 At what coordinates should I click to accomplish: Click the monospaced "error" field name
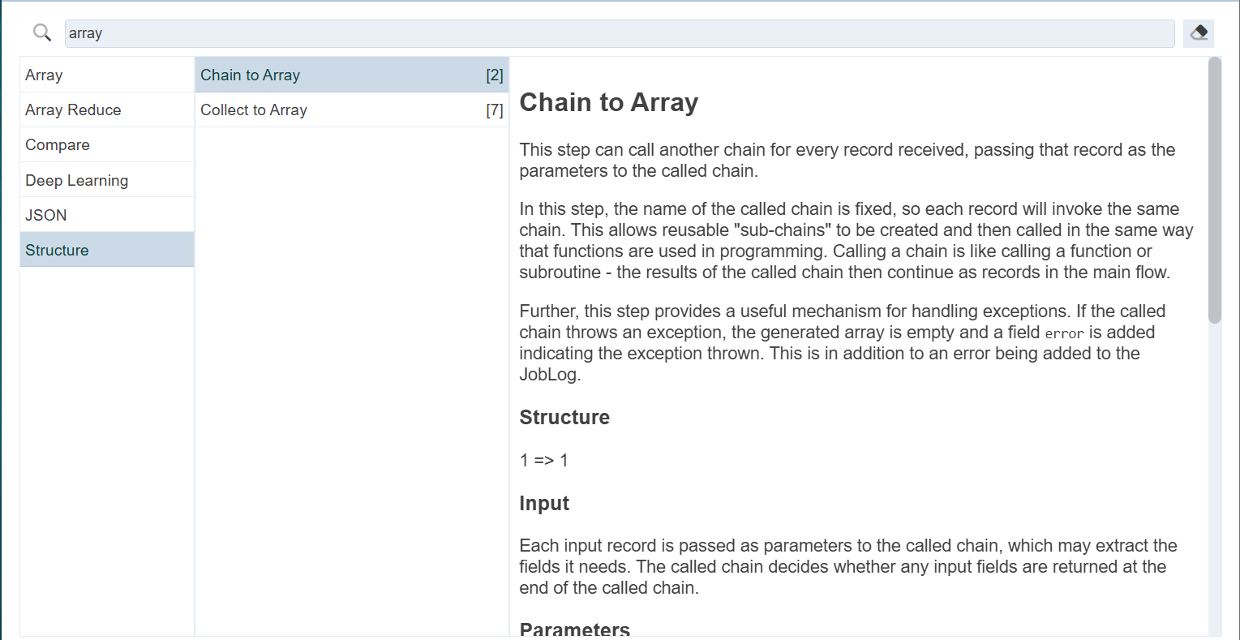pos(1064,333)
